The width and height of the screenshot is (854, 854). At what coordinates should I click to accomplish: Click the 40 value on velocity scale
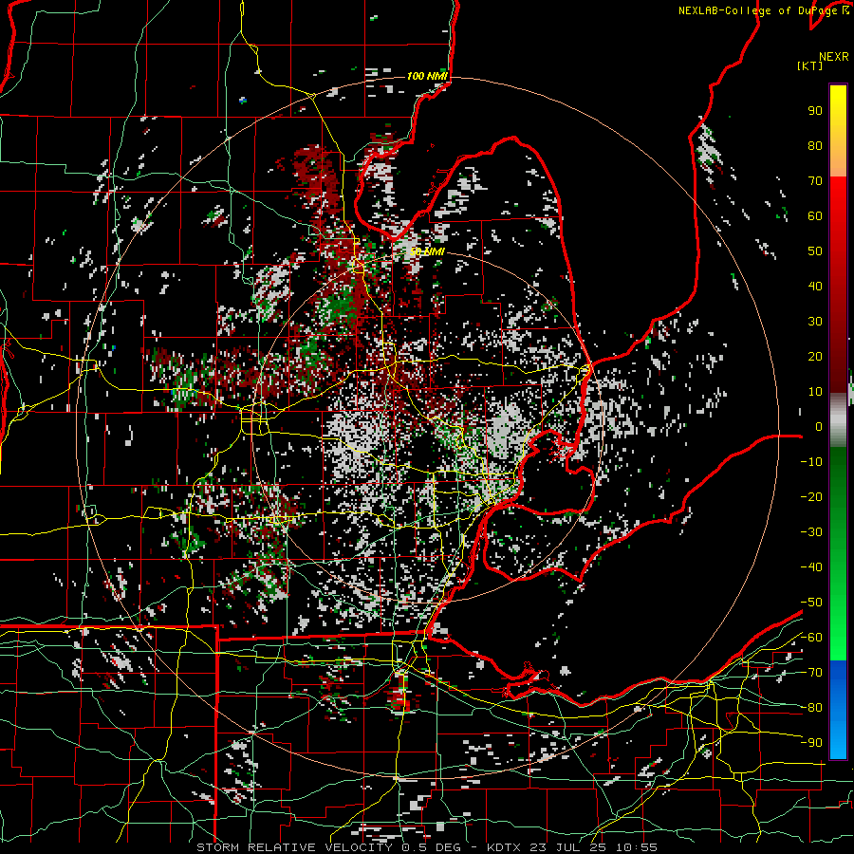tap(815, 286)
